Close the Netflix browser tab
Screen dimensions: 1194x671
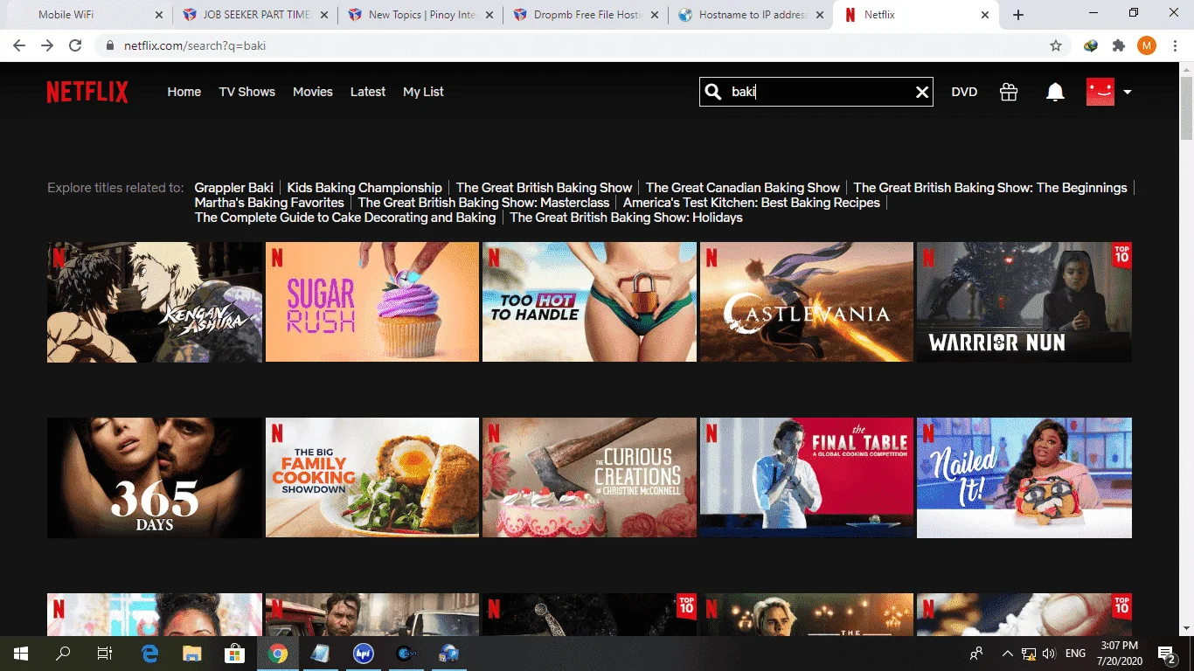985,15
